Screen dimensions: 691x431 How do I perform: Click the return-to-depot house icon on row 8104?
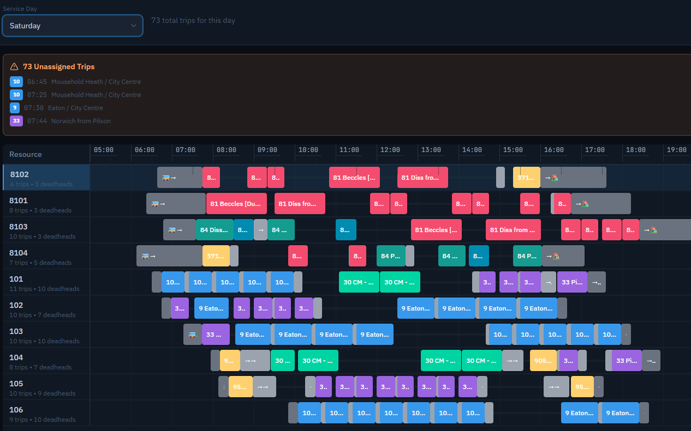[556, 256]
